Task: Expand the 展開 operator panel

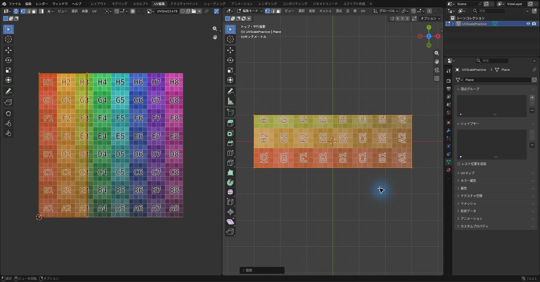Action: point(262,270)
